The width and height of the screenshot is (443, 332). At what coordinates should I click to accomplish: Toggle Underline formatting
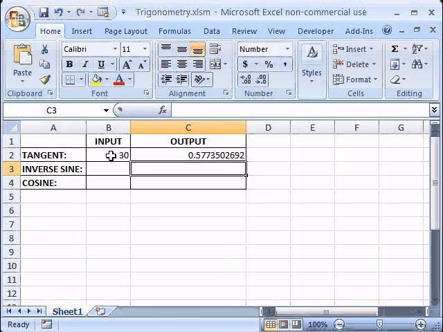click(101, 64)
